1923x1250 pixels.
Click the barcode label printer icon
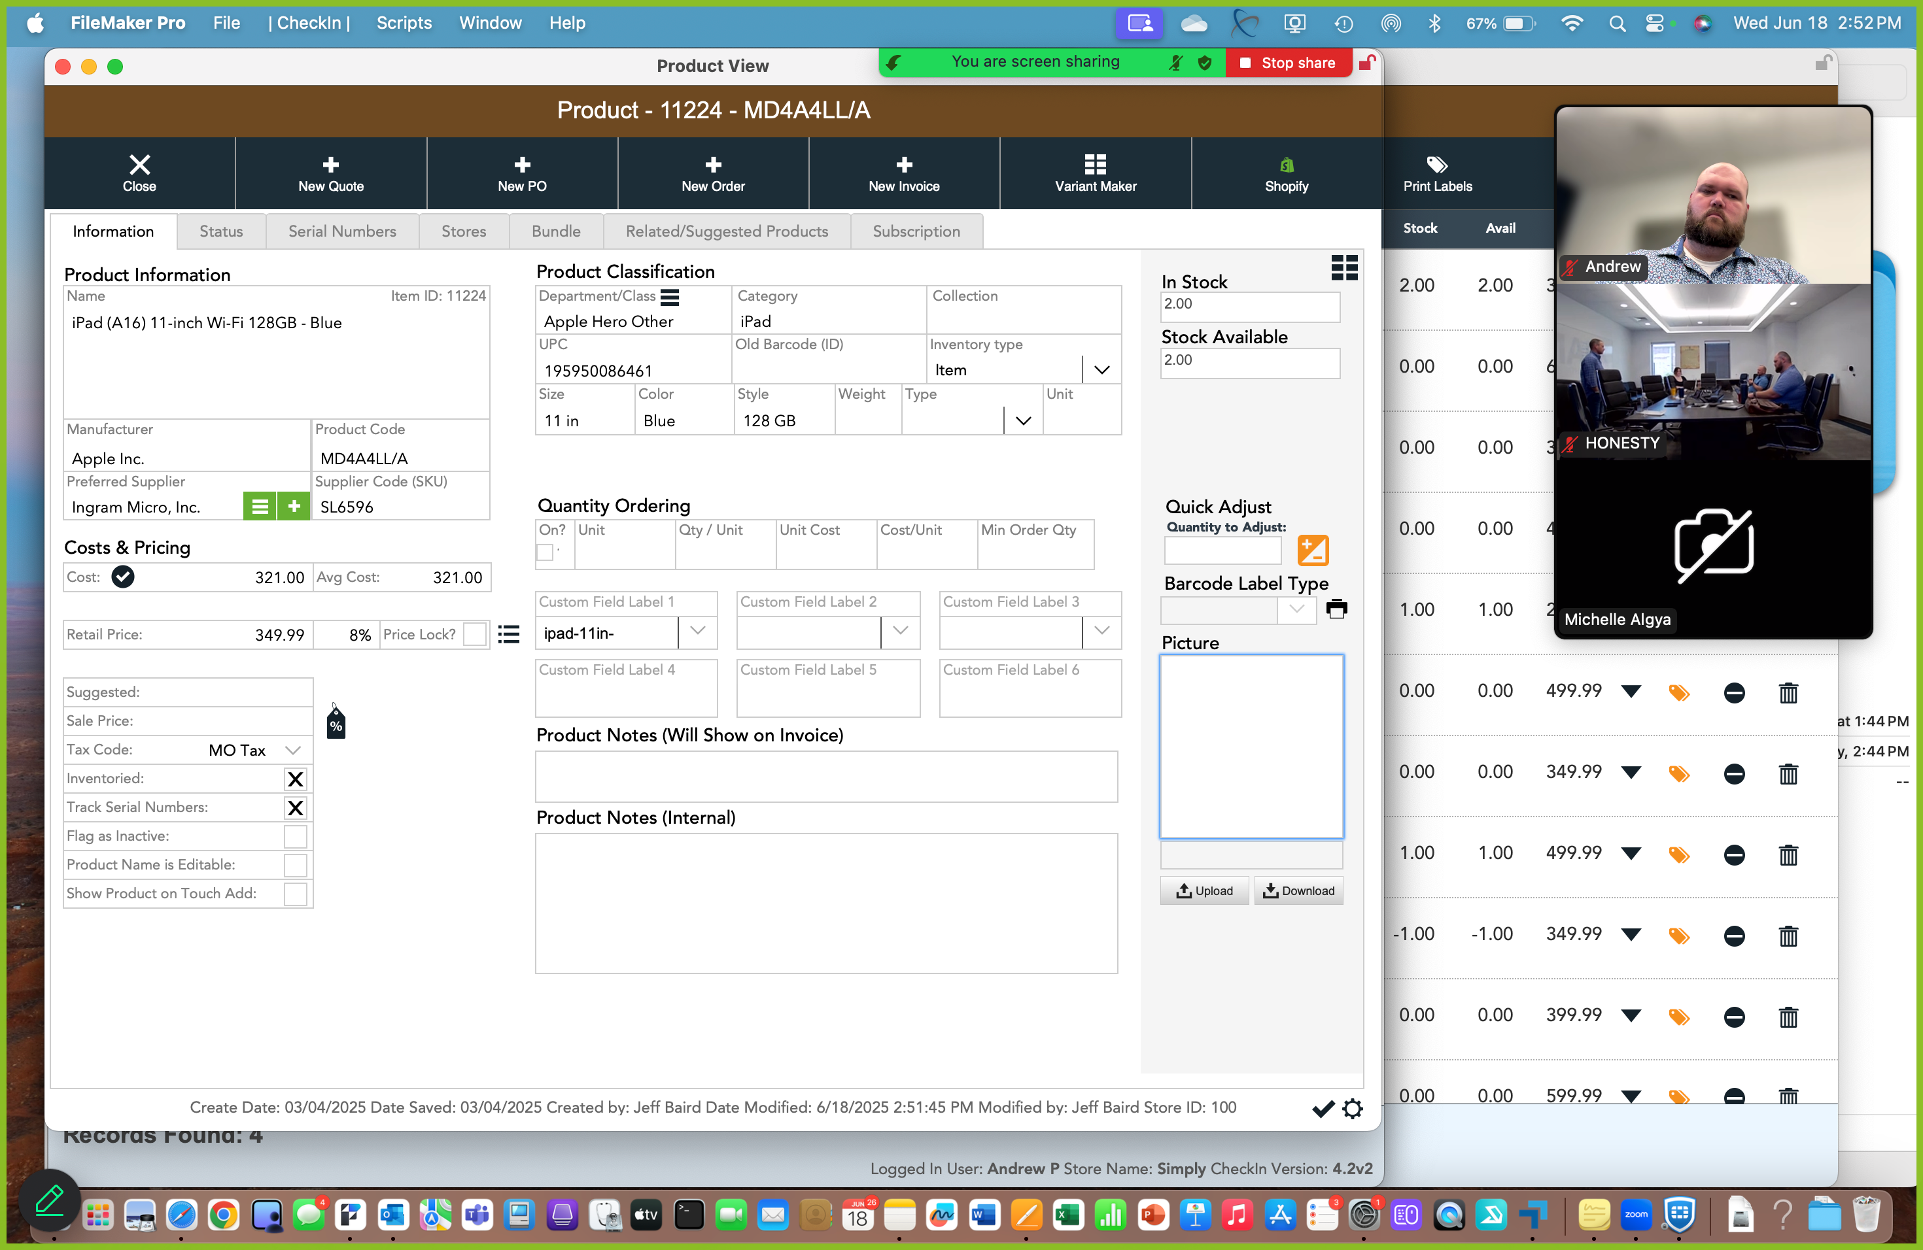tap(1336, 609)
